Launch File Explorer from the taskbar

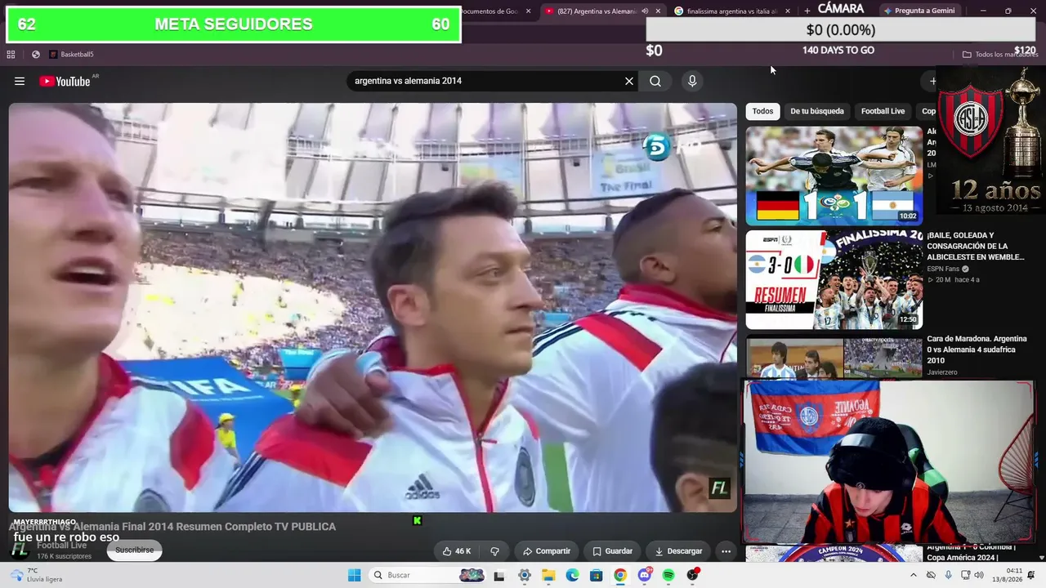click(x=548, y=575)
